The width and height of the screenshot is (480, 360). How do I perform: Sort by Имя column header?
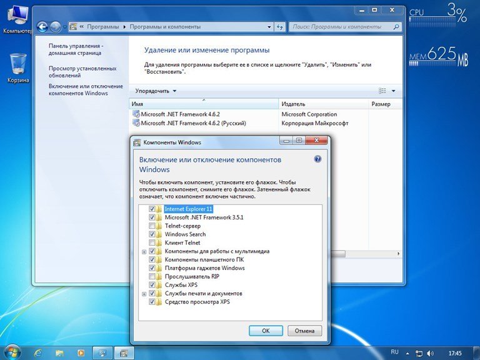(204, 104)
